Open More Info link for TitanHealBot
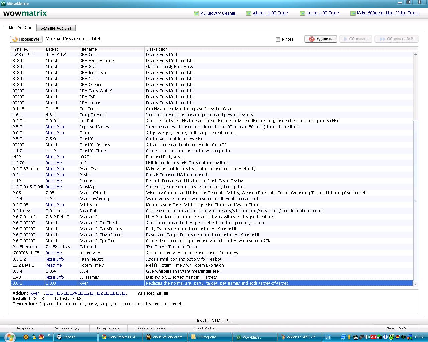The image size is (428, 342). (55, 259)
